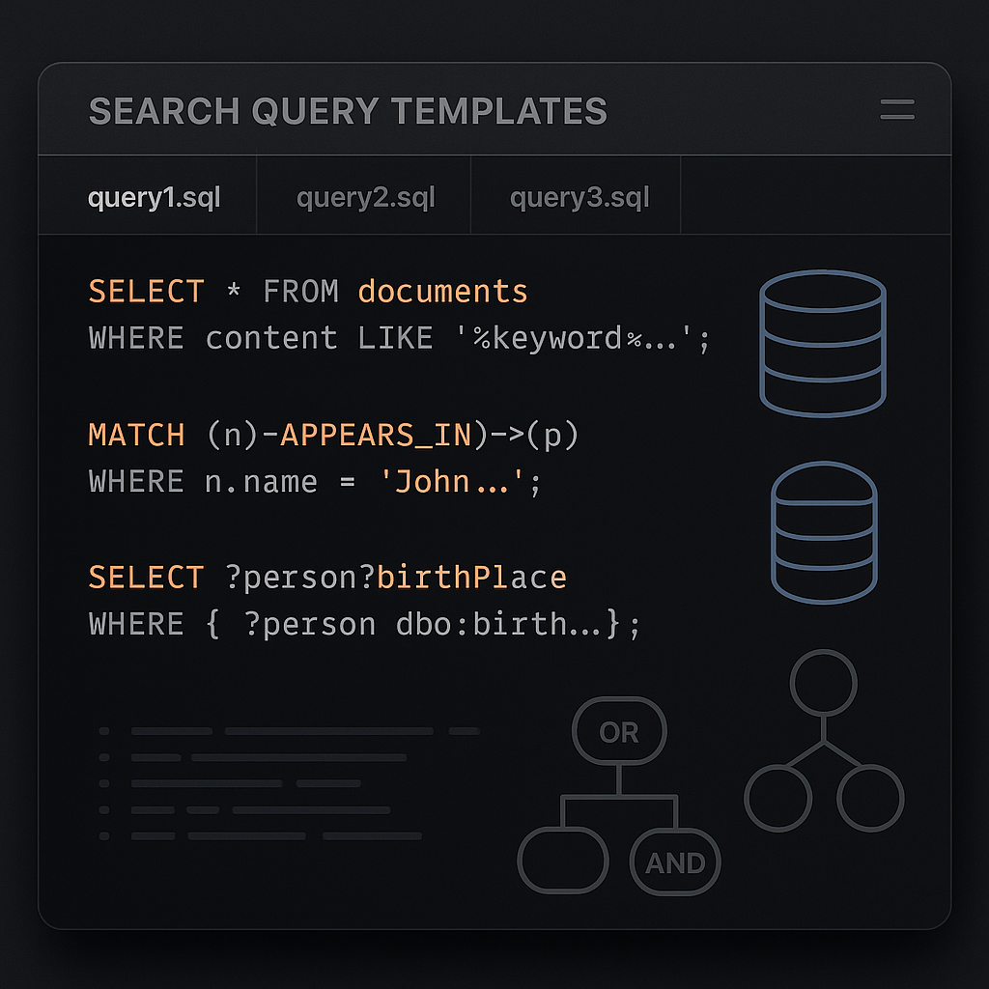Click the large upper database cylinder icon
Viewport: 989px width, 989px height.
823,343
